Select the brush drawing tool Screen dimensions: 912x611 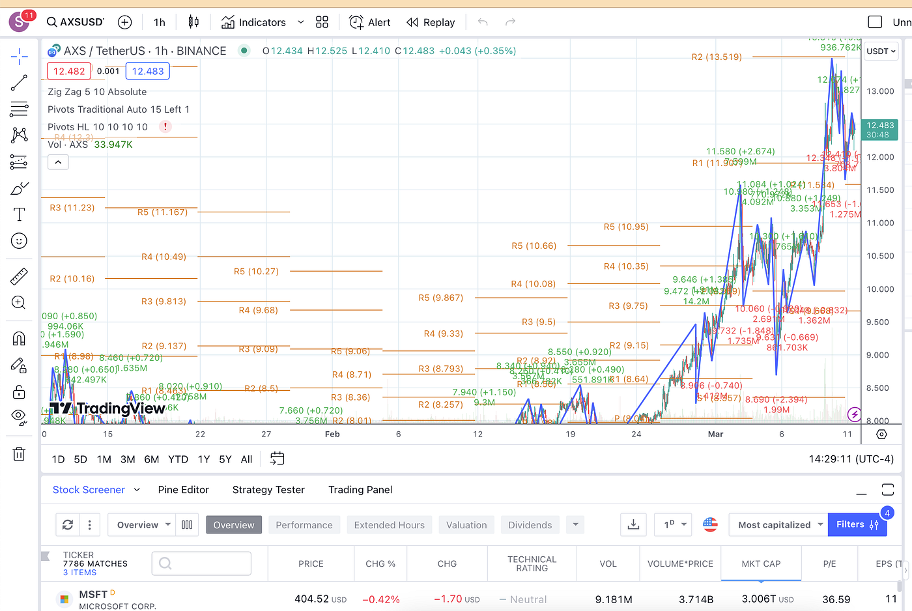pos(20,188)
